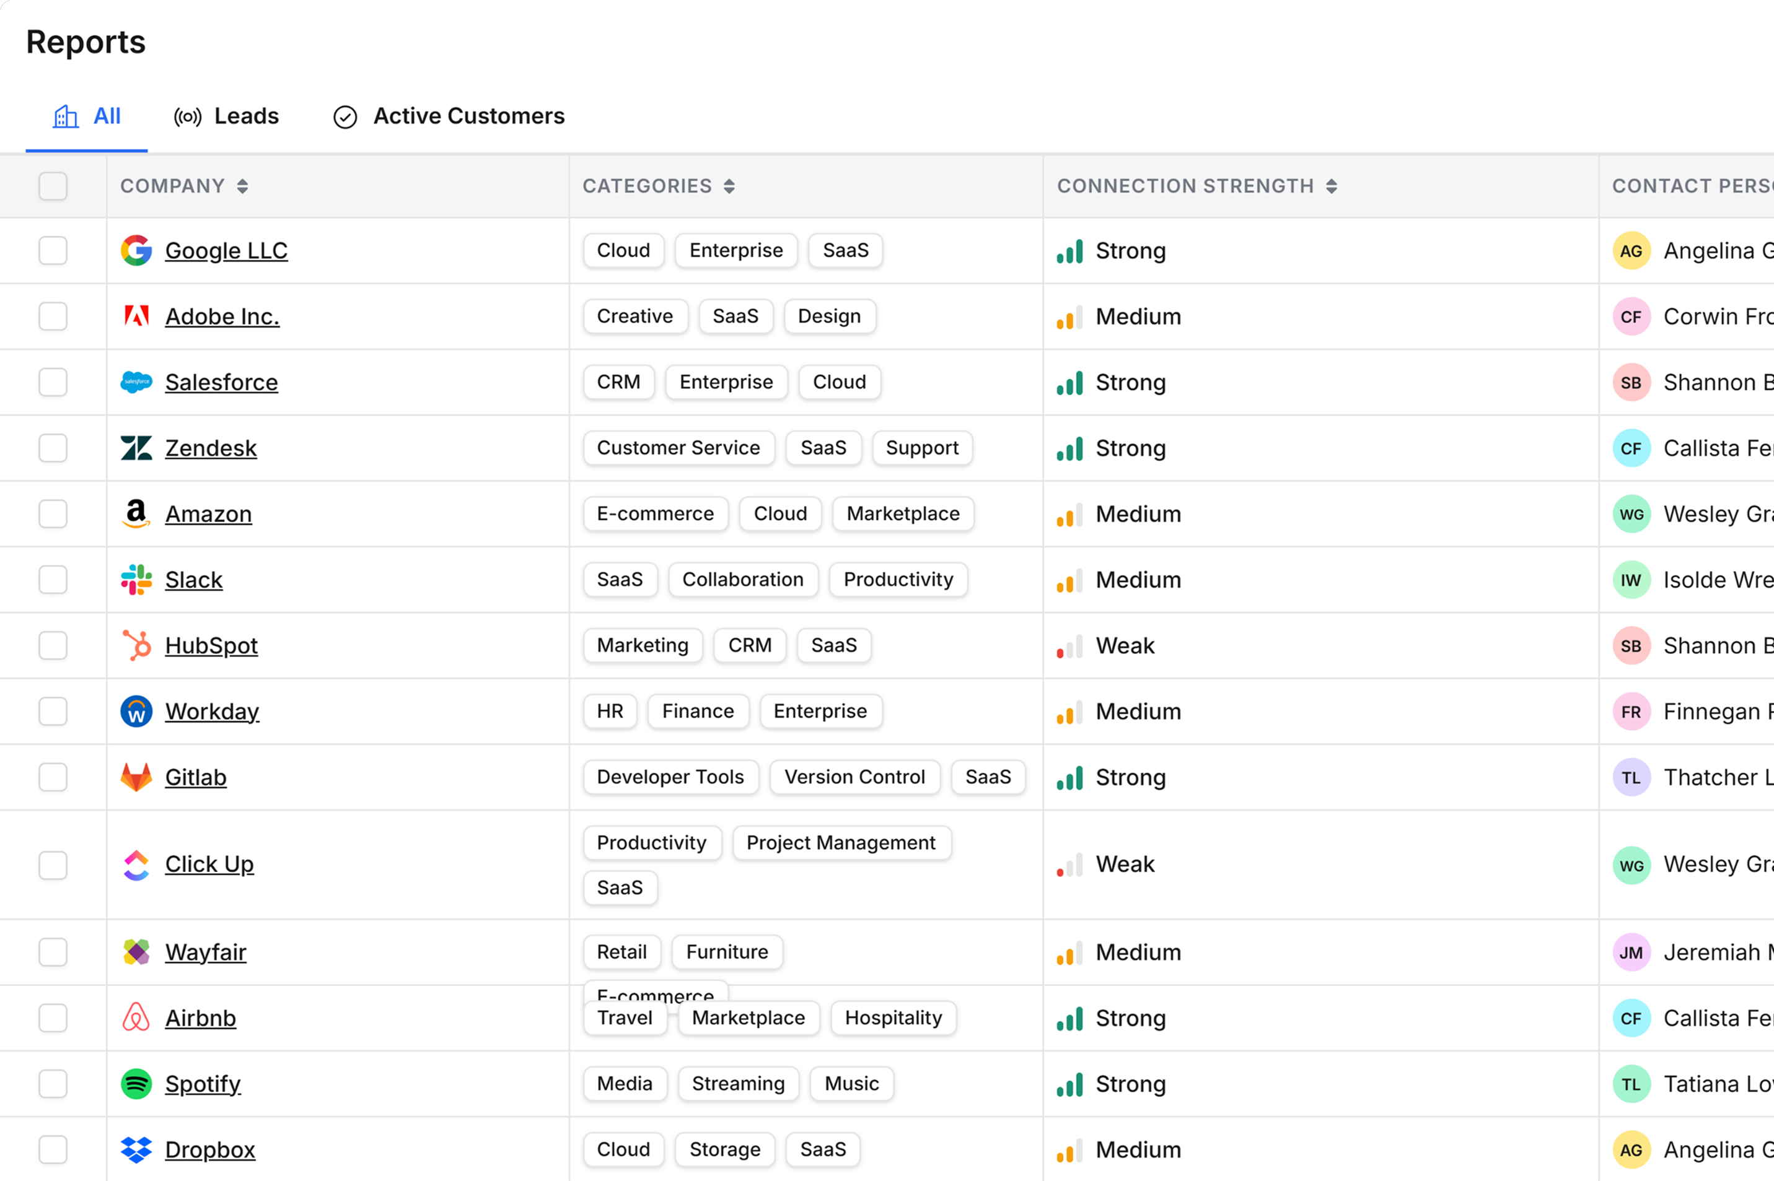Sort by Connection Strength column arrows

tap(1332, 186)
